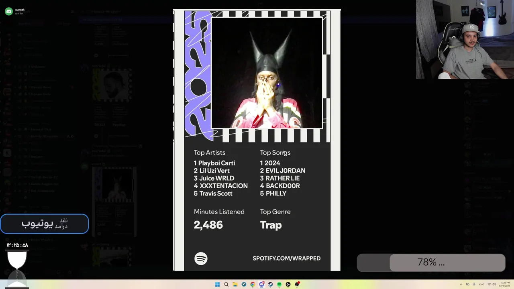
Task: Click the 2,486 minutes listened value
Action: coord(208,225)
